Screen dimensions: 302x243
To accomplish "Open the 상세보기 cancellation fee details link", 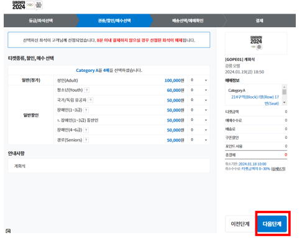I will [278, 169].
